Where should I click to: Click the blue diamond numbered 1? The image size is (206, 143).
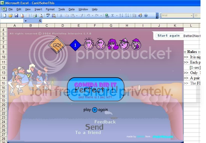(75, 45)
